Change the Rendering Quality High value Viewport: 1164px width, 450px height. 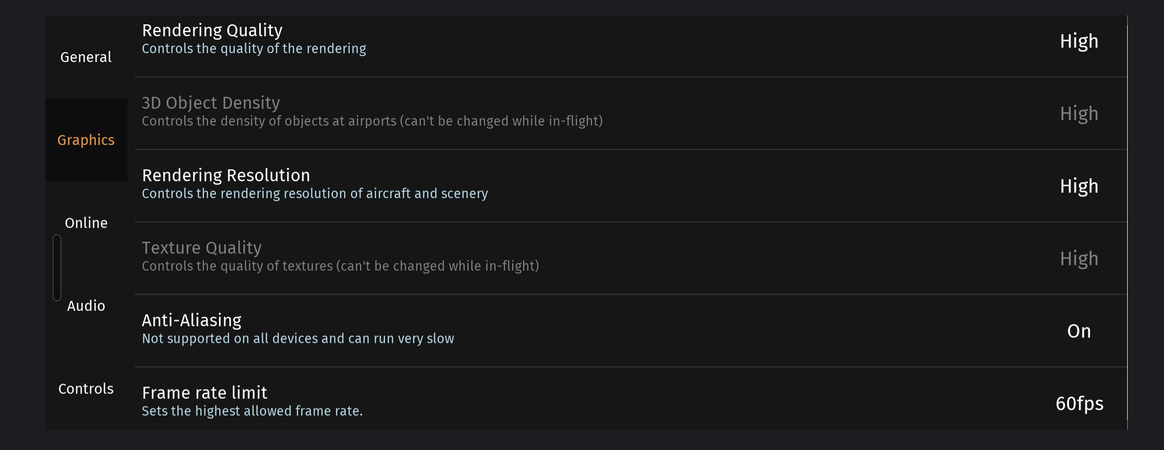tap(1078, 41)
